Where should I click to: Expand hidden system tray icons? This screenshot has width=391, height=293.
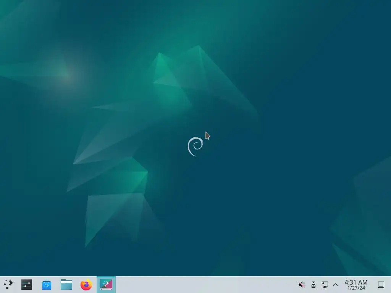(336, 285)
